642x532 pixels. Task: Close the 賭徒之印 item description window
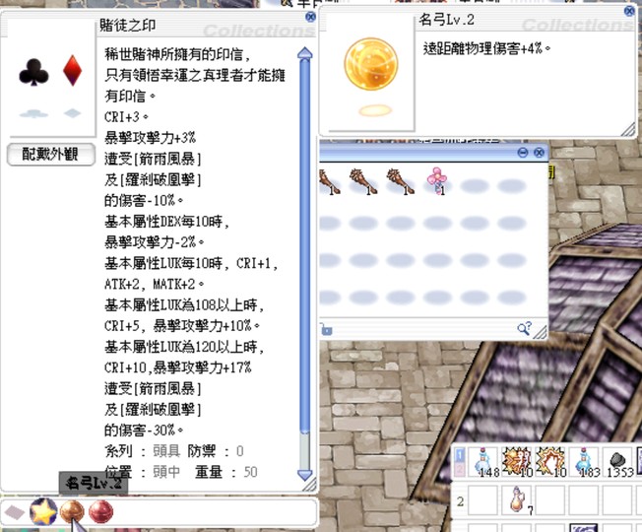click(x=311, y=17)
